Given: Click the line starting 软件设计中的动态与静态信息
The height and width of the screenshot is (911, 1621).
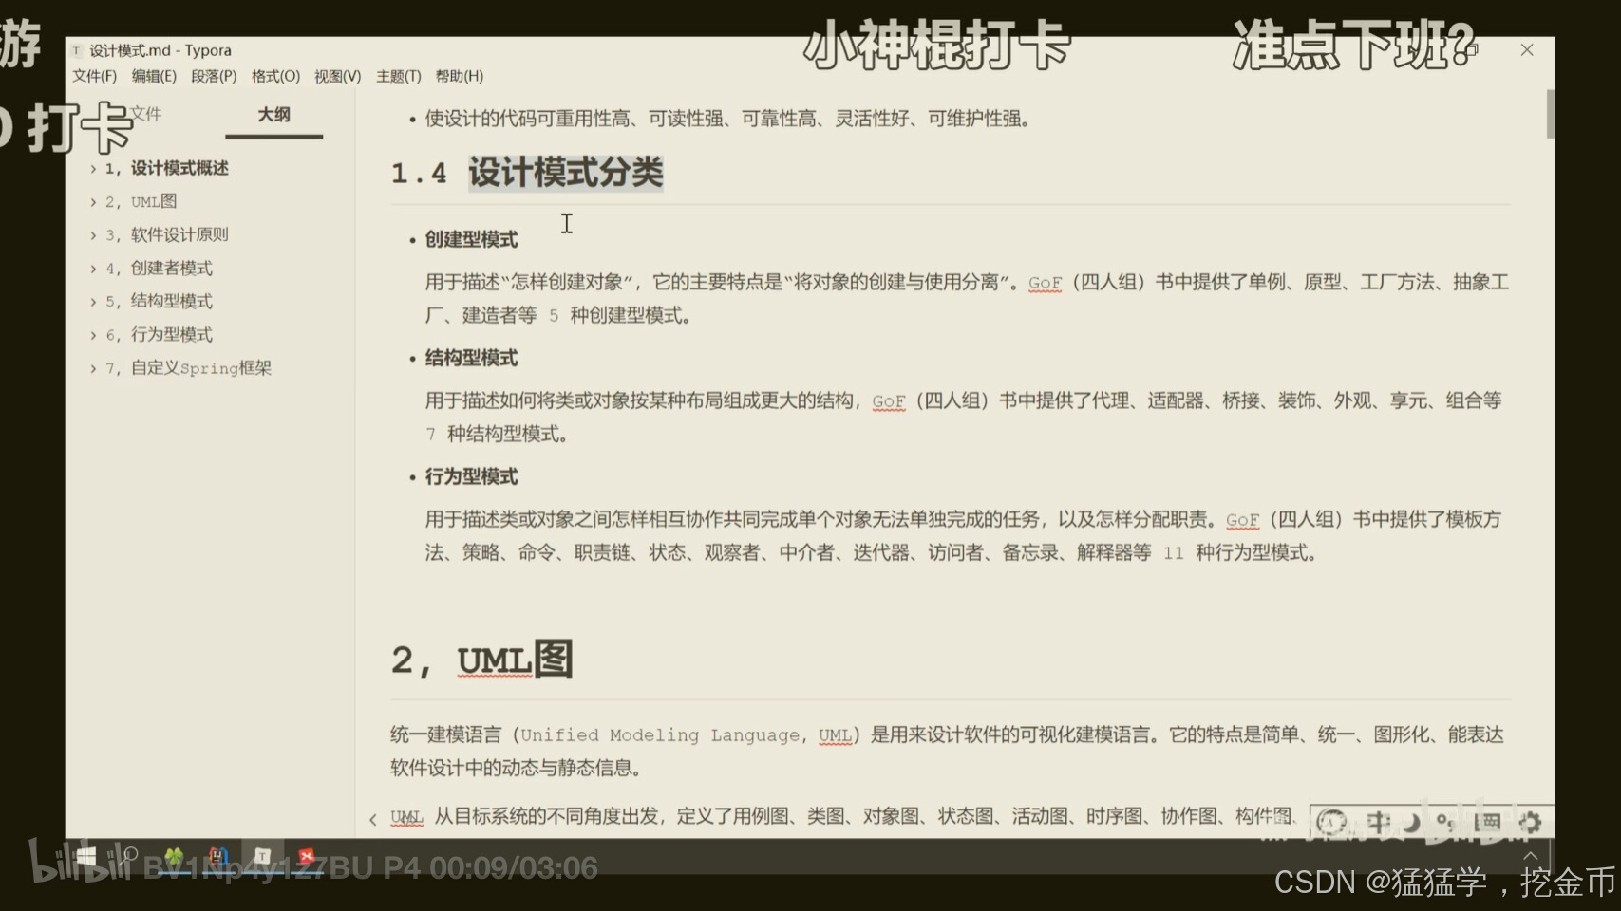Looking at the screenshot, I should pyautogui.click(x=516, y=768).
